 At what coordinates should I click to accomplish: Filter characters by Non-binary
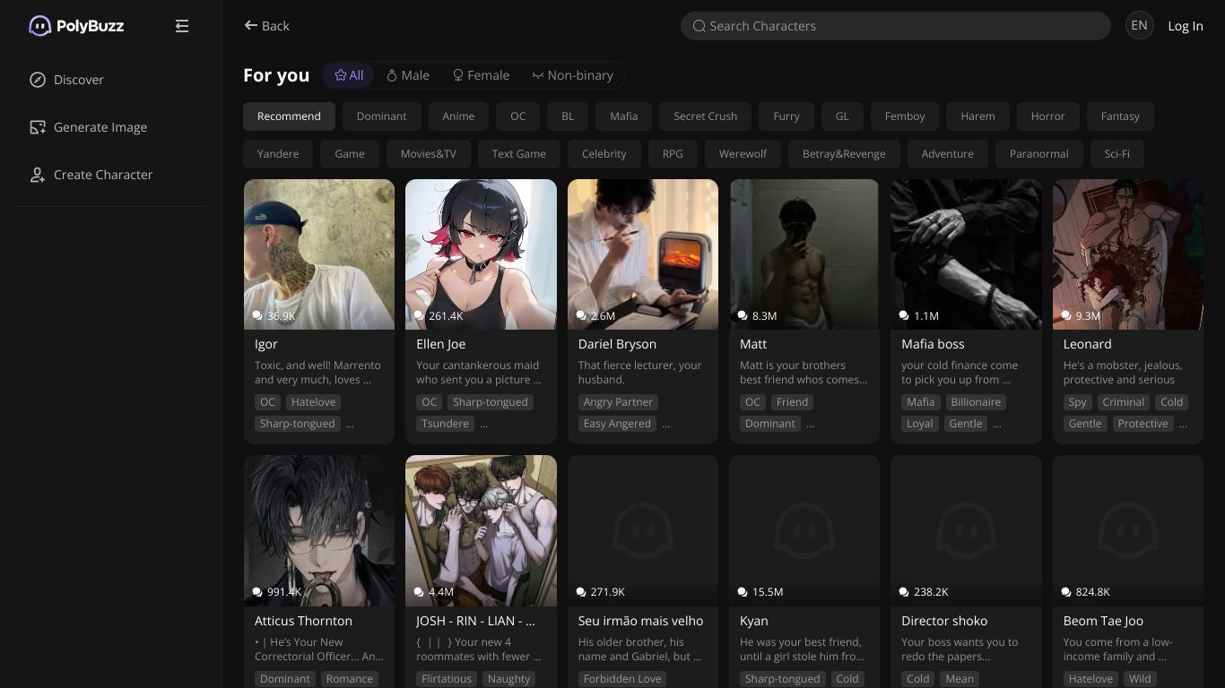(x=572, y=75)
